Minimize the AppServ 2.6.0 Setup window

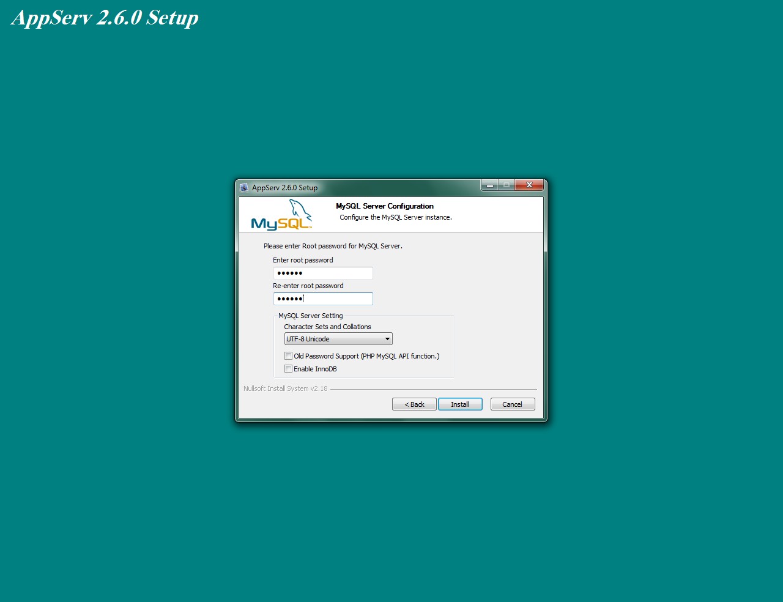(490, 185)
